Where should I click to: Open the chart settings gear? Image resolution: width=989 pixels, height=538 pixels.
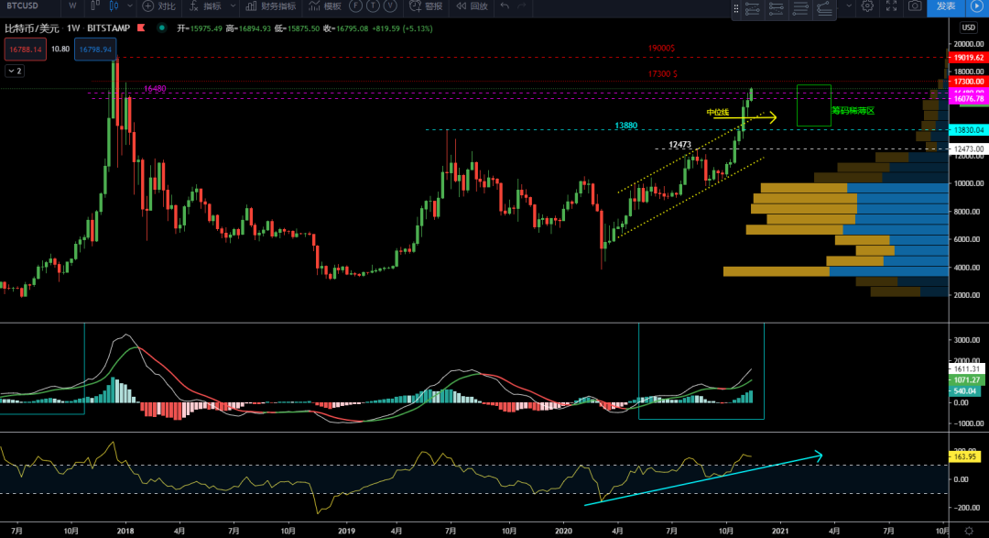867,5
